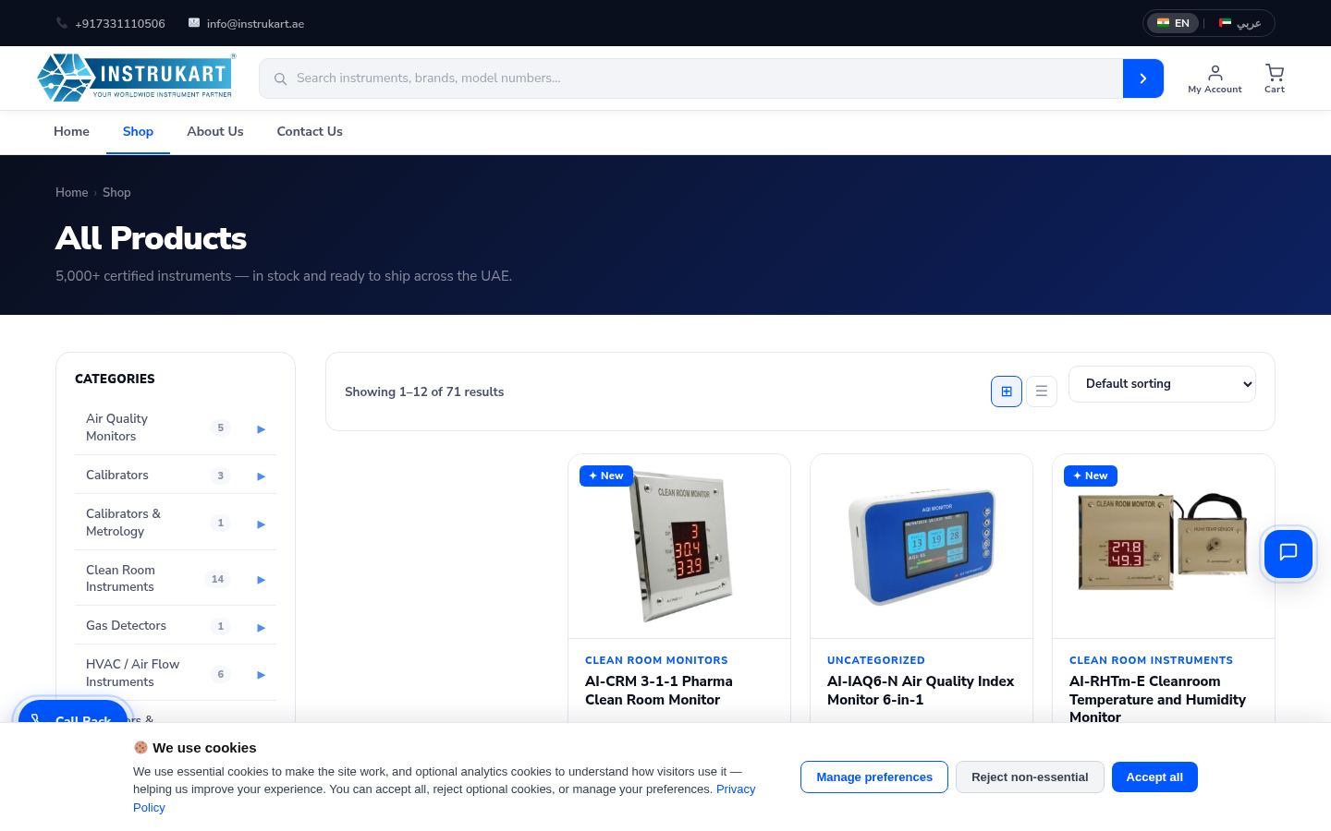Open the floating chat widget
Image resolution: width=1331 pixels, height=831 pixels.
(1288, 553)
